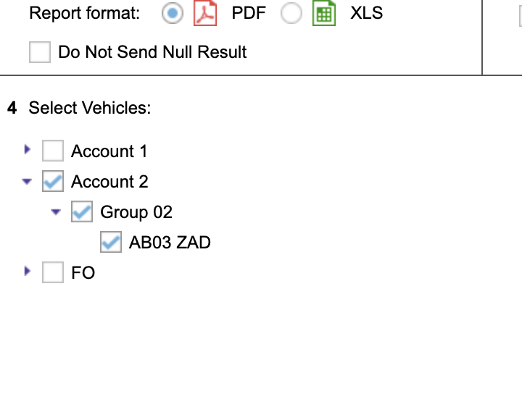
Task: Deselect vehicle AB03 ZAD checkbox
Action: pos(111,242)
